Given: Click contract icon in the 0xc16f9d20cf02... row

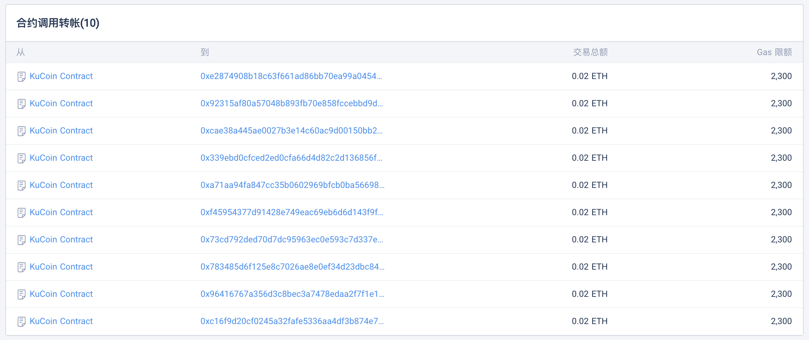Looking at the screenshot, I should 21,322.
